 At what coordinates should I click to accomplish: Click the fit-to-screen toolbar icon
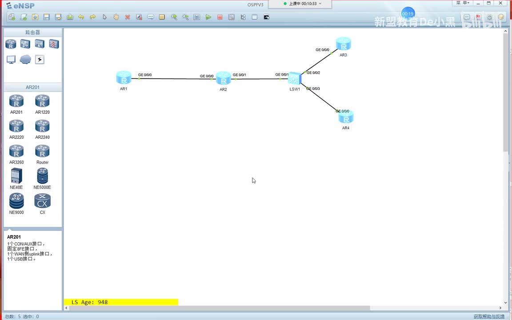pos(196,17)
